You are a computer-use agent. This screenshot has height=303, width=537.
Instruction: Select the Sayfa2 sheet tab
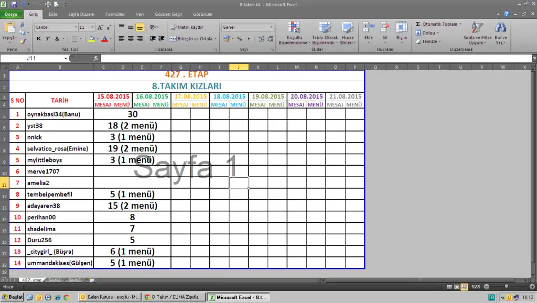coord(55,280)
